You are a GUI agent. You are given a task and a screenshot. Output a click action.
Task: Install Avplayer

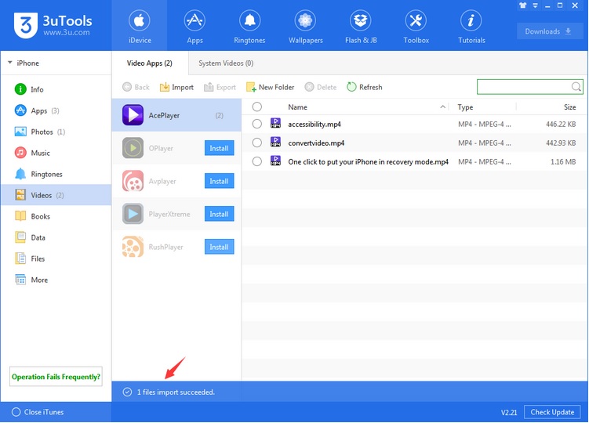point(219,181)
